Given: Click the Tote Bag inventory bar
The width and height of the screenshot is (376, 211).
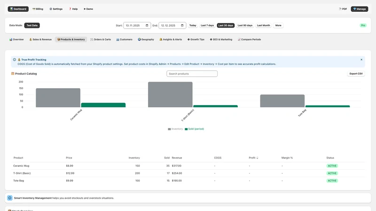Looking at the screenshot, I should (282, 101).
